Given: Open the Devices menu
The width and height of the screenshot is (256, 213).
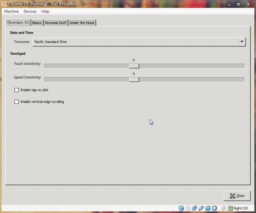Looking at the screenshot, I should click(30, 11).
